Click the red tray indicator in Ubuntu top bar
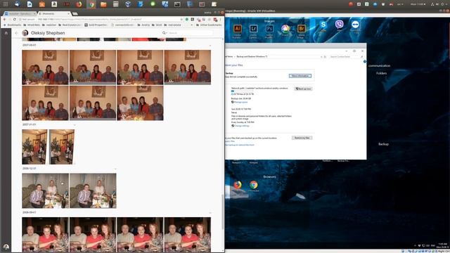Image resolution: width=450 pixels, height=253 pixels. click(351, 4)
